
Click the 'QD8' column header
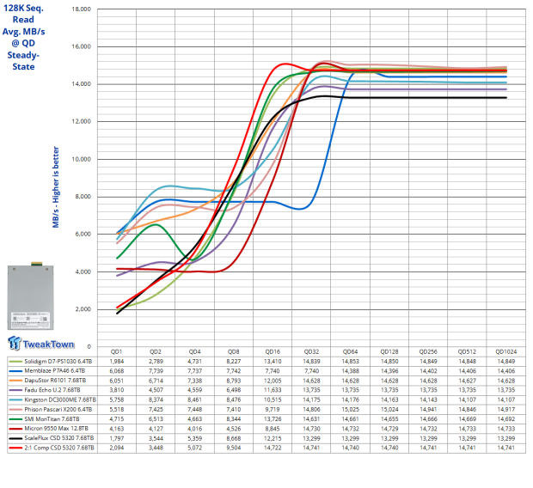(x=234, y=351)
